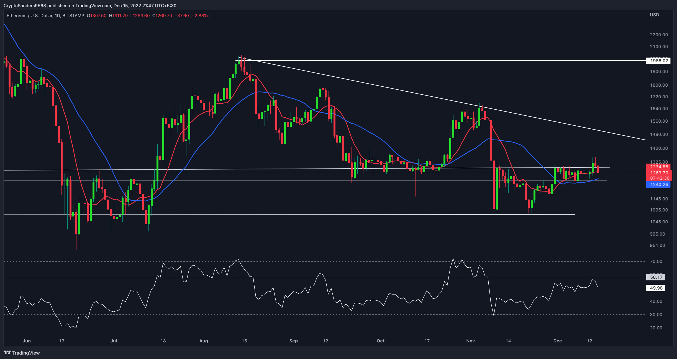Click the Nov label on time axis
Screen dimensions: 677x359
[x=470, y=341]
